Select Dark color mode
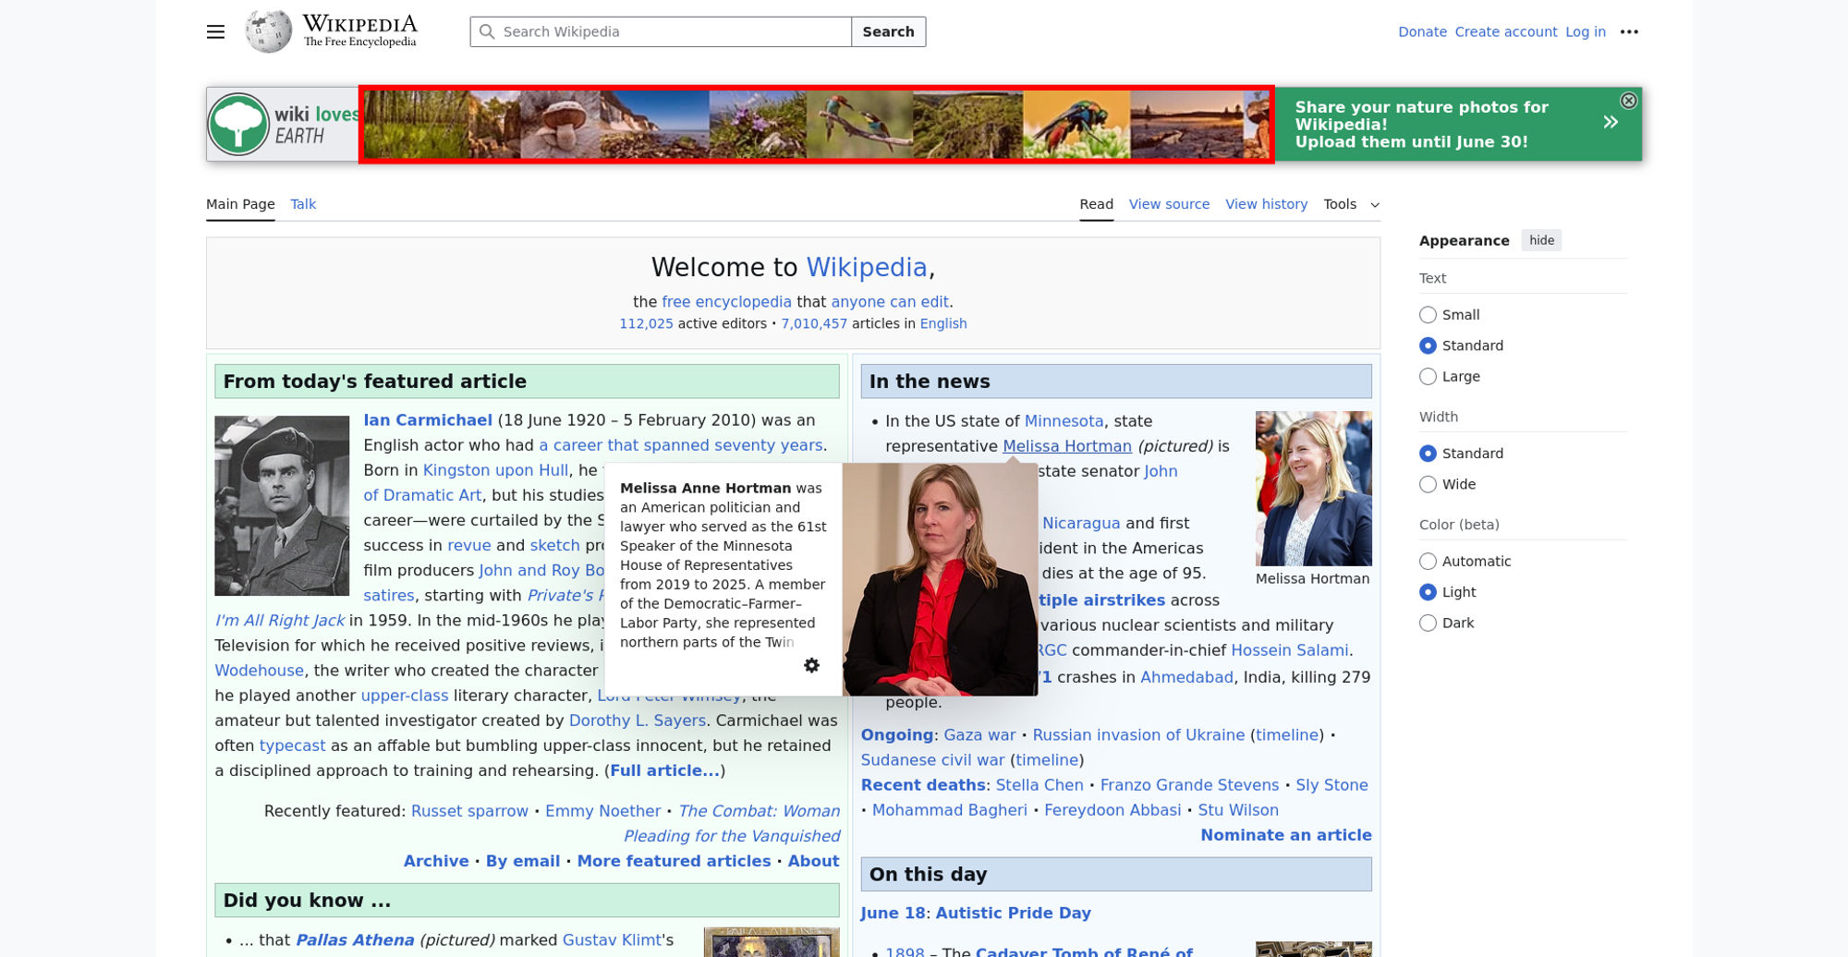Screen dimensions: 1848x957 coord(1428,623)
